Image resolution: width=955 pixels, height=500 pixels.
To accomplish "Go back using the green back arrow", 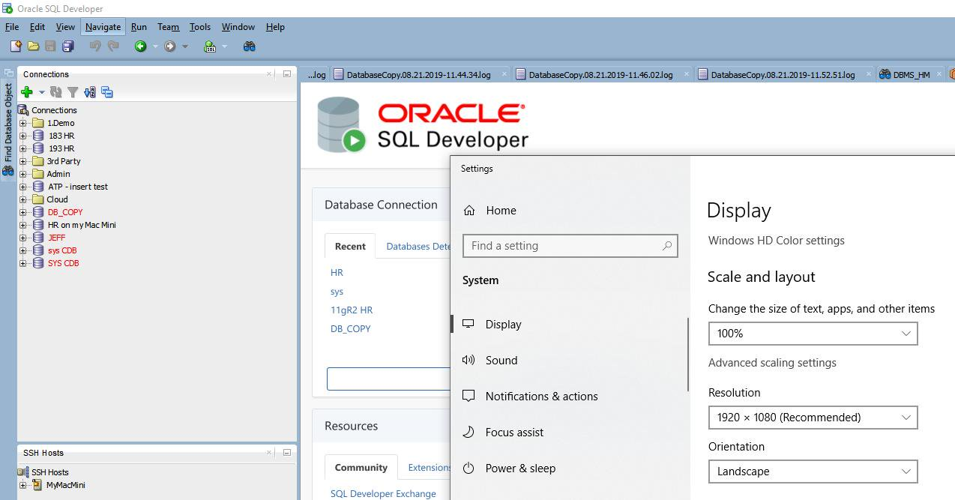I will click(140, 46).
